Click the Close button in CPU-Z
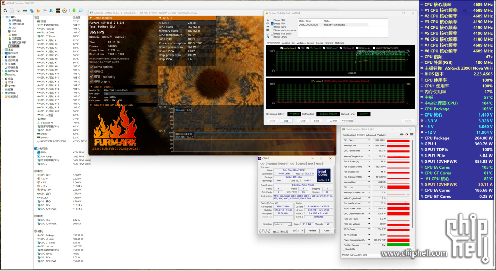The width and height of the screenshot is (496, 271). pyautogui.click(x=327, y=231)
